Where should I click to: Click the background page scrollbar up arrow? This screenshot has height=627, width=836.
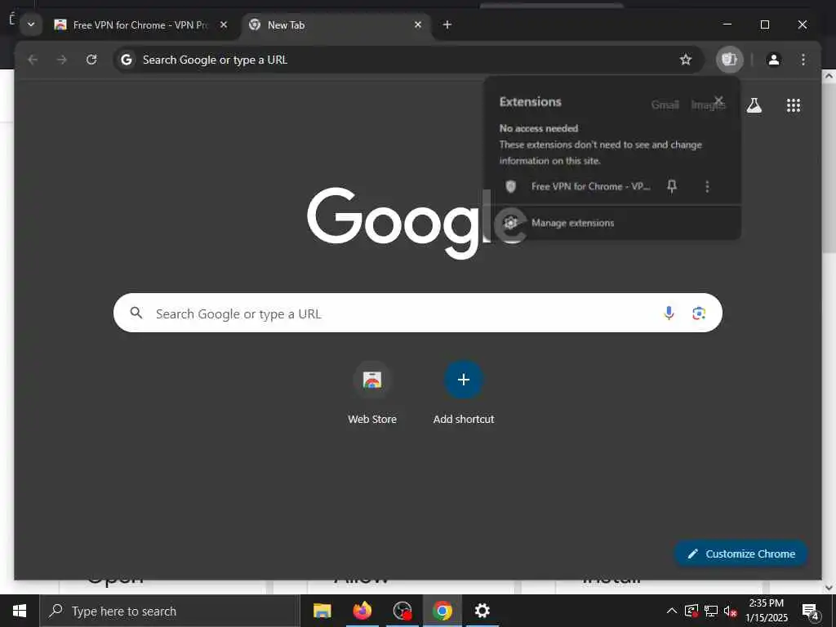point(829,76)
